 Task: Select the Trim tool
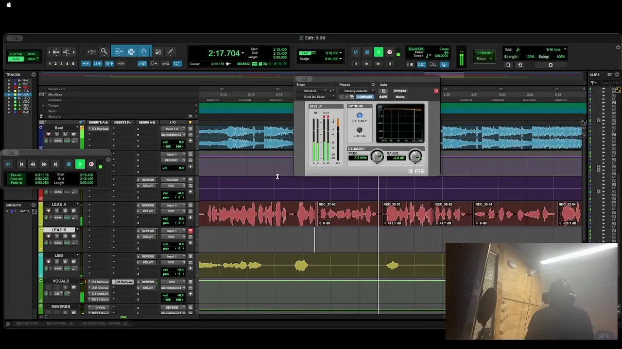(118, 51)
